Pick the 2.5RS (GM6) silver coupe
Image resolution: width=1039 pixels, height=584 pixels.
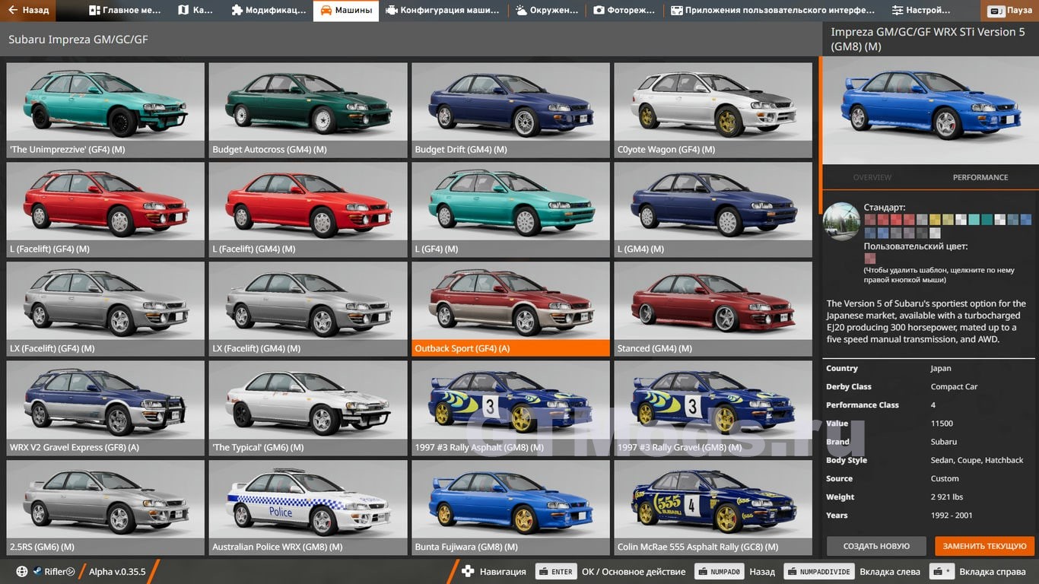(x=106, y=507)
